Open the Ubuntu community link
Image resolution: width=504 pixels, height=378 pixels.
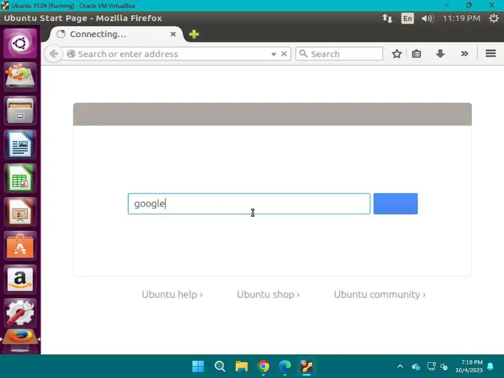pos(379,294)
